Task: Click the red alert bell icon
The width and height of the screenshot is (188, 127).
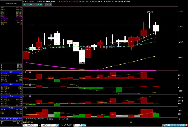Action: [x=186, y=125]
